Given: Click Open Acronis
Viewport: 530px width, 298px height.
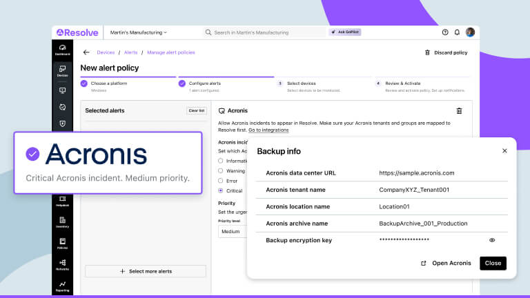Looking at the screenshot, I should 446,264.
